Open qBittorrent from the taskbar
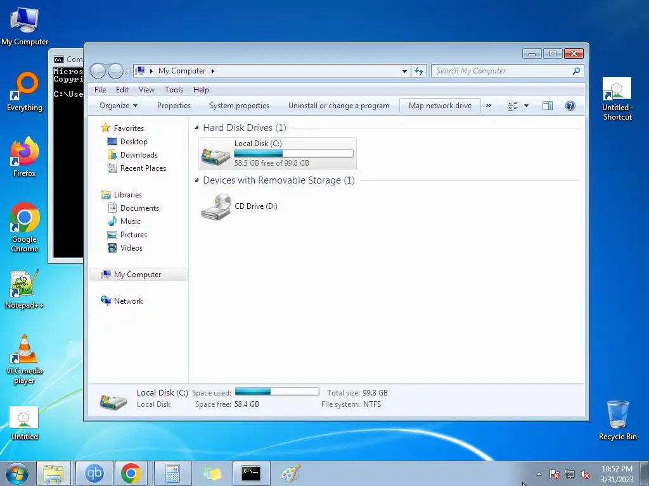 pyautogui.click(x=94, y=473)
